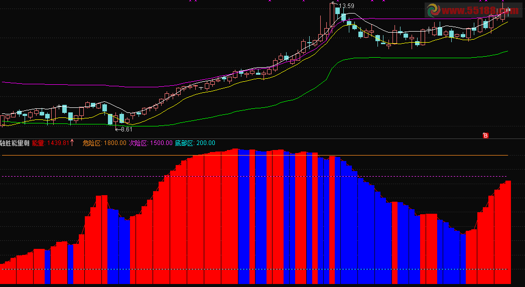Viewport: 525px width, 287px height.
Task: Select the dashed cyan bottom zone line
Action: [254, 269]
